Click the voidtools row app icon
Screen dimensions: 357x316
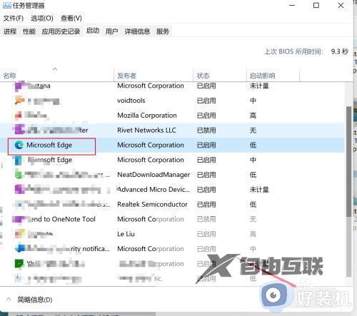coord(19,101)
